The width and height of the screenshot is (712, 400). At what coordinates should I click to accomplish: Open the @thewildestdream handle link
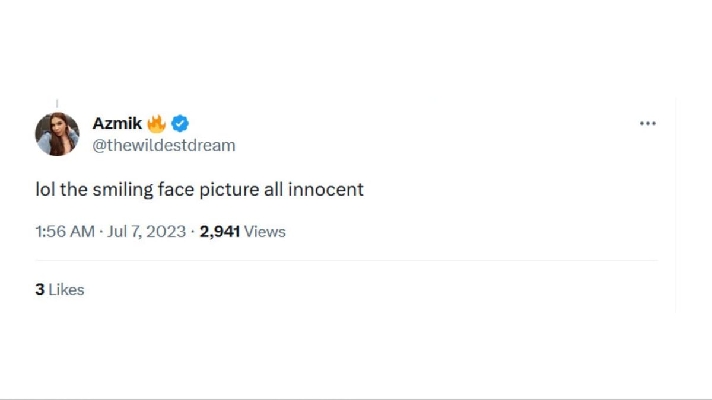(x=164, y=145)
